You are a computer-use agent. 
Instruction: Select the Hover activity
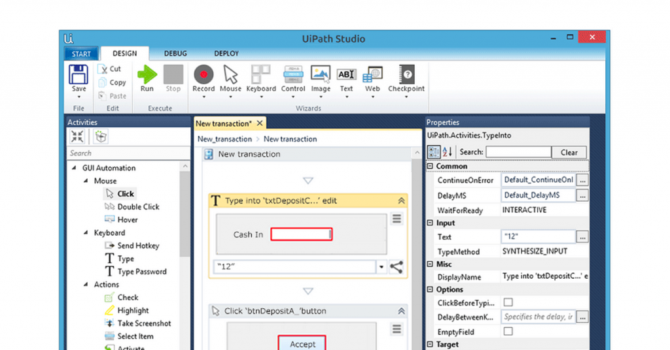click(x=121, y=219)
